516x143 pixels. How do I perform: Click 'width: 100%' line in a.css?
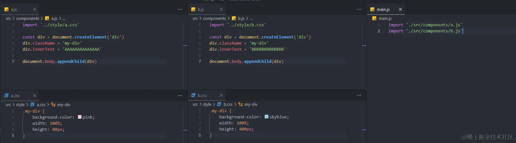tap(47, 123)
